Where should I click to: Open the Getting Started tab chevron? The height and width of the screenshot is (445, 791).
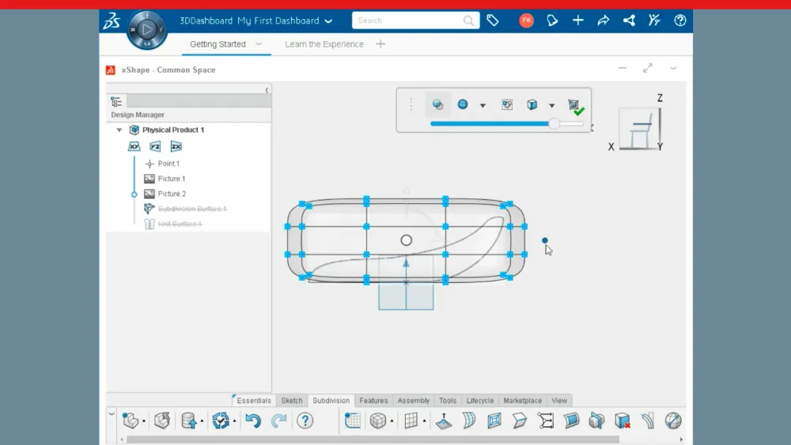(259, 43)
